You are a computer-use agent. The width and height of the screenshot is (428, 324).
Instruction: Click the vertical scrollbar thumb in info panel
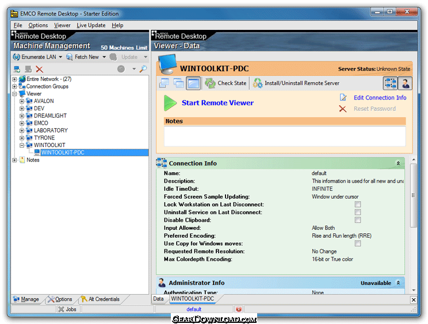[x=414, y=195]
